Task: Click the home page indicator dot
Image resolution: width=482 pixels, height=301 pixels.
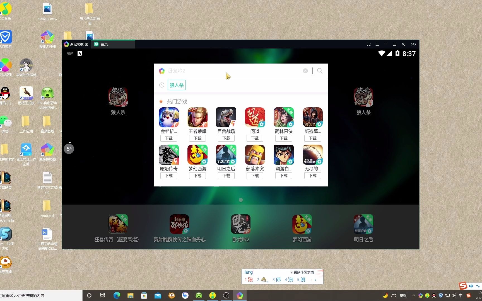Action: 241,200
